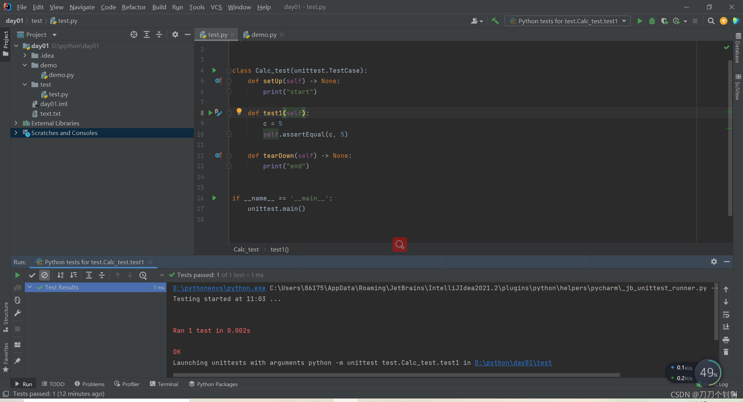743x402 pixels.
Task: Toggle Show Ignored tests filter
Action: (45, 275)
